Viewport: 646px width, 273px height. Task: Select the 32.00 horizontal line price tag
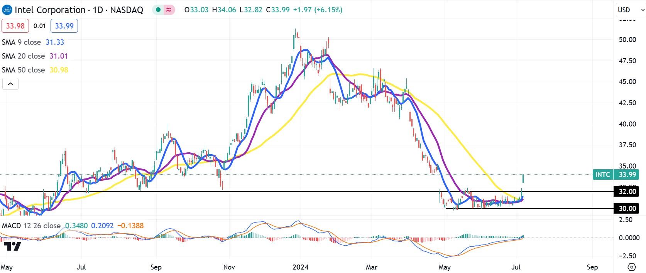click(626, 192)
